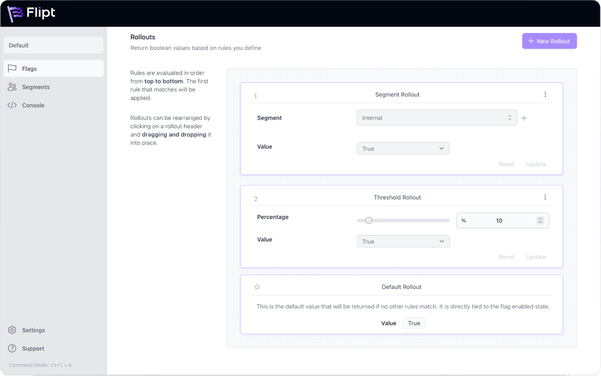Go to Segments in sidebar
Image resolution: width=601 pixels, height=376 pixels.
pyautogui.click(x=54, y=87)
